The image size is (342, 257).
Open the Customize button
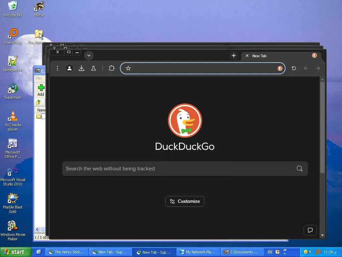click(185, 201)
